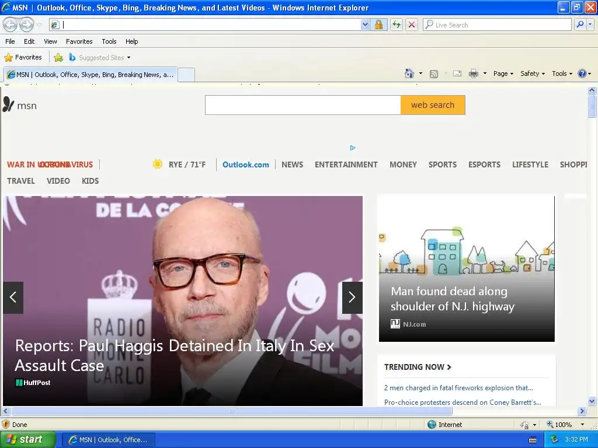This screenshot has height=448, width=598.
Task: Expand the address bar history dropdown
Action: tap(365, 24)
